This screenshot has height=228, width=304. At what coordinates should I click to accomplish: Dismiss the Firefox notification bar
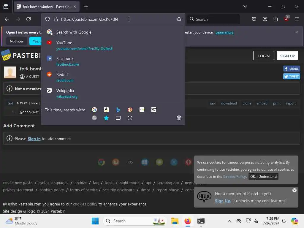(x=296, y=32)
